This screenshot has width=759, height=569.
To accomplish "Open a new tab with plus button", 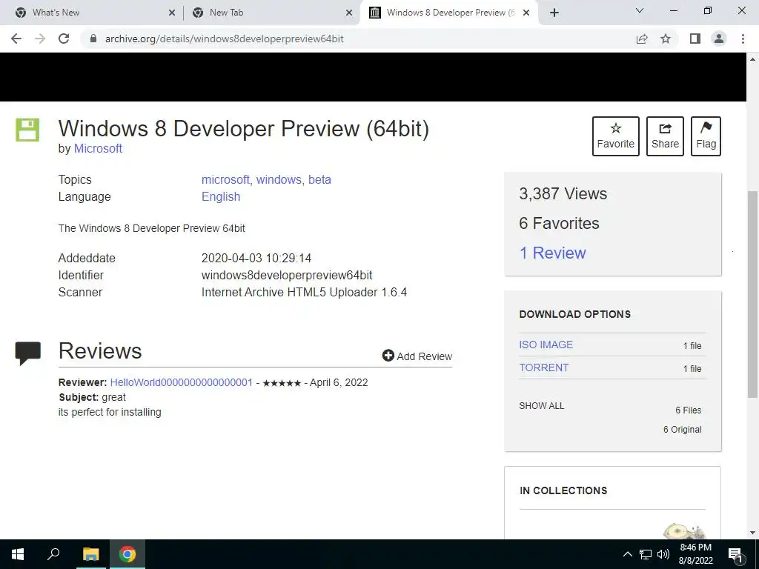I will point(554,13).
